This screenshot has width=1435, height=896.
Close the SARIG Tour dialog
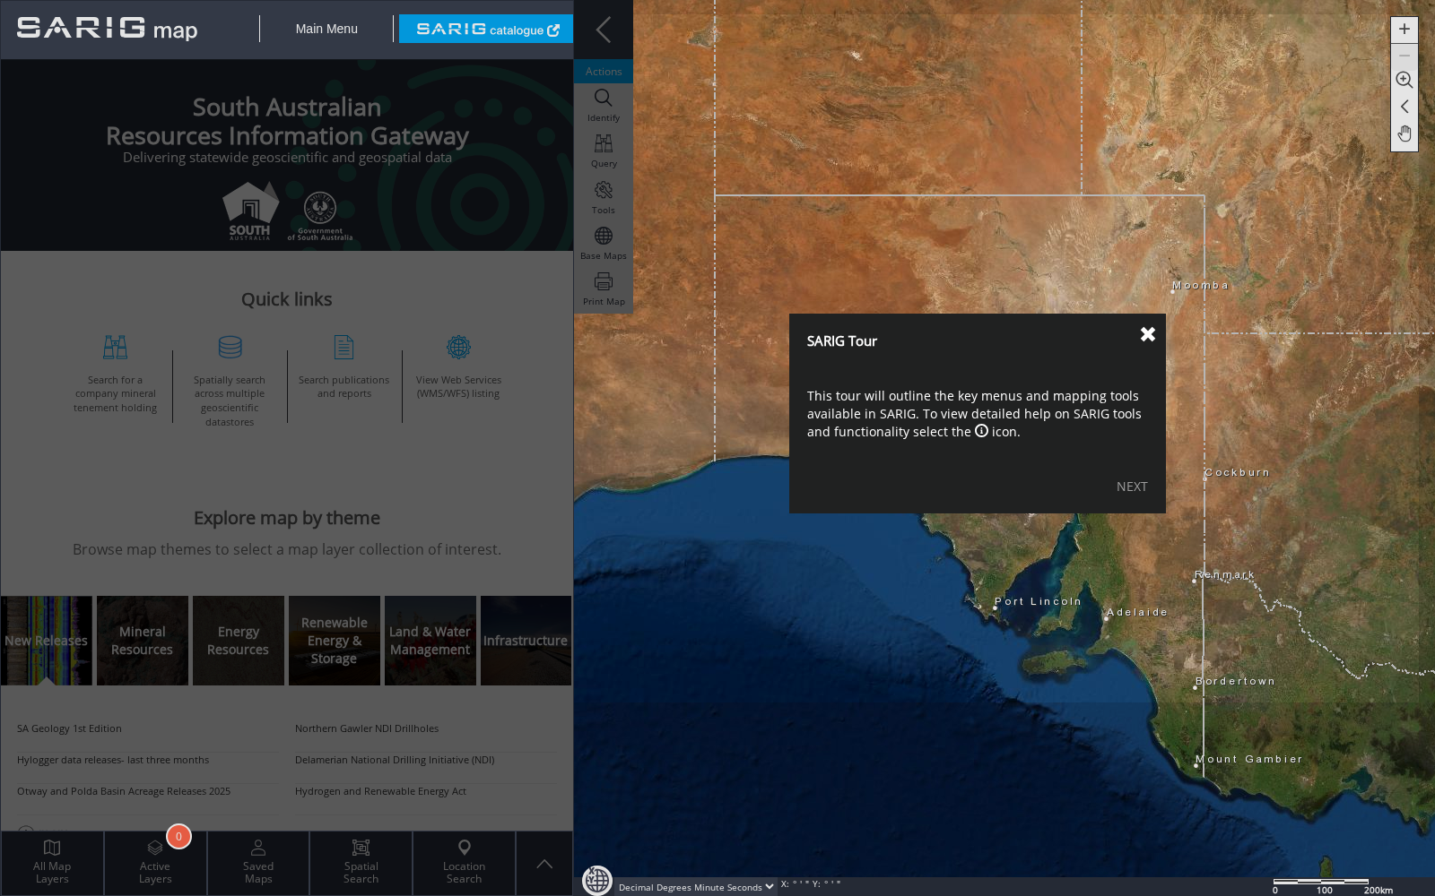1148,334
